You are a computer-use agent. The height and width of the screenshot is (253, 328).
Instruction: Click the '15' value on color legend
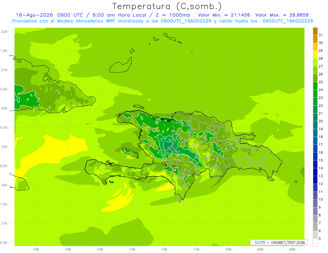[321, 160]
